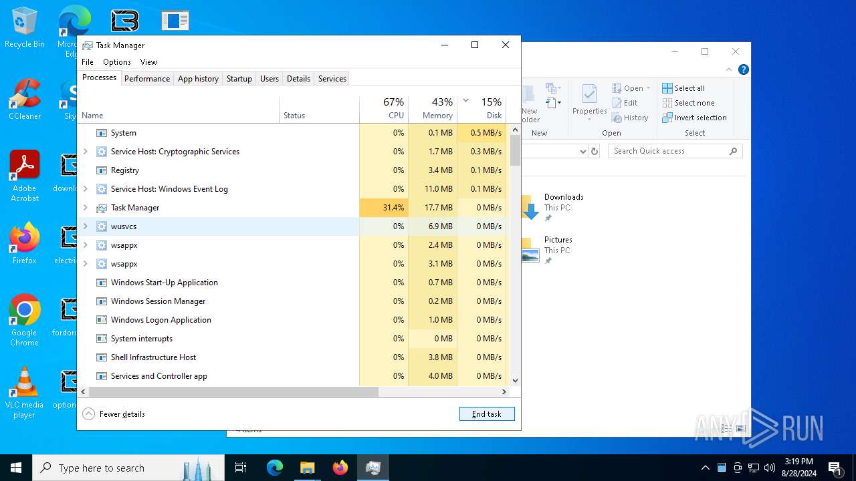Switch to the App history tab
This screenshot has height=481, width=856.
tap(198, 79)
